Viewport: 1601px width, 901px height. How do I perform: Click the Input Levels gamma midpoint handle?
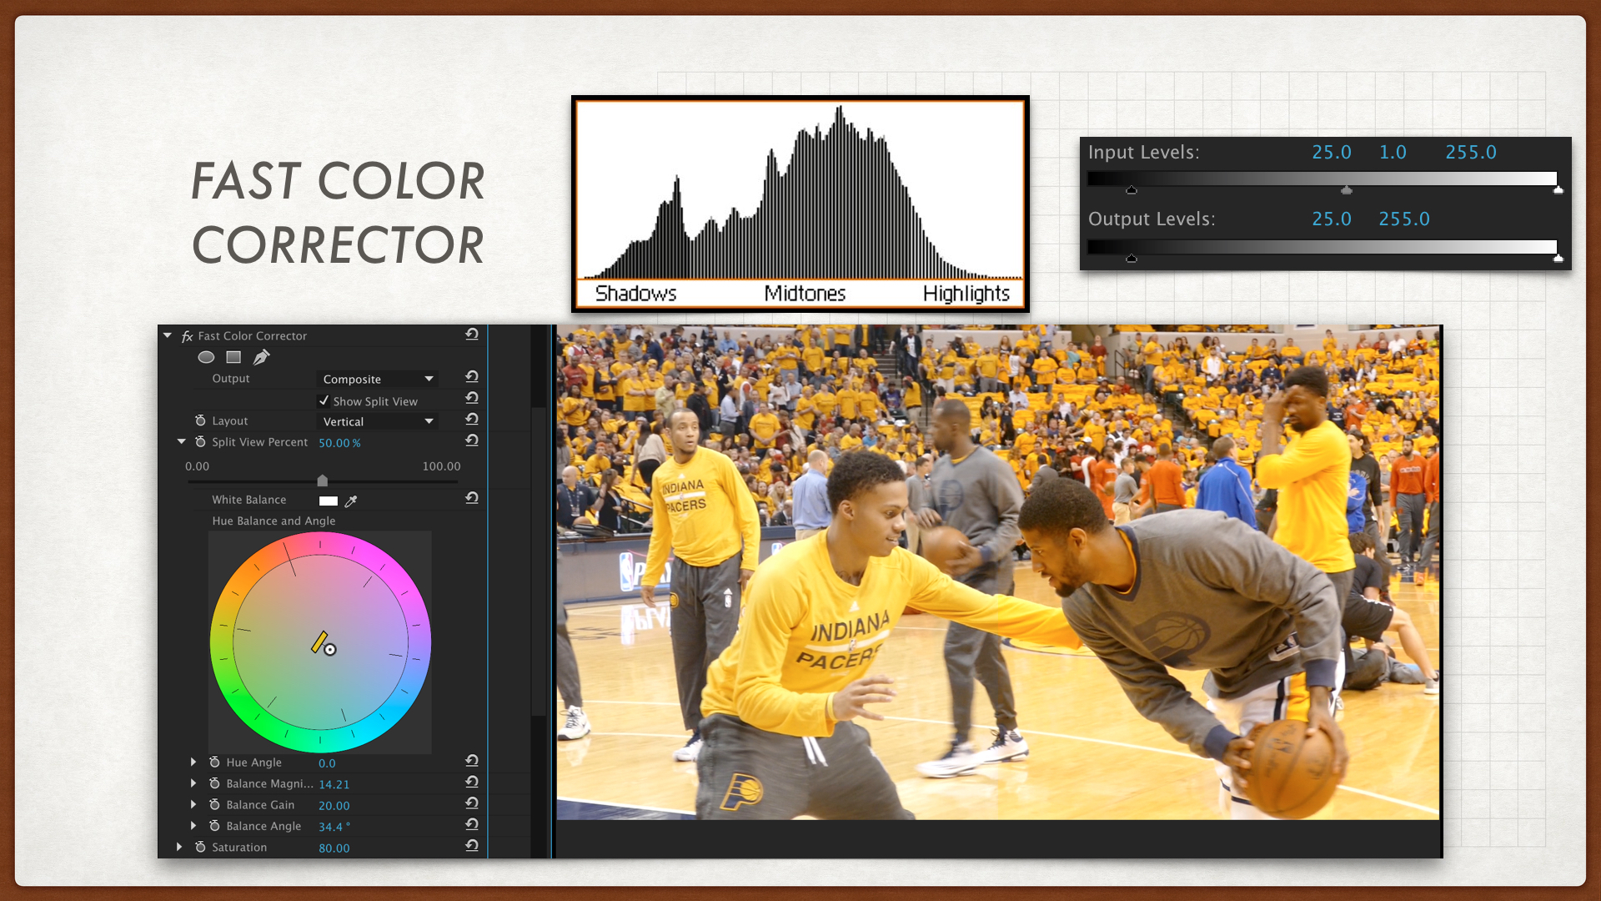coord(1347,190)
